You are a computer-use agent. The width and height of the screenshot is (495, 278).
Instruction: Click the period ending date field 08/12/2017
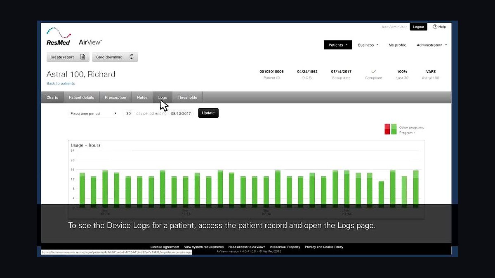pyautogui.click(x=181, y=114)
